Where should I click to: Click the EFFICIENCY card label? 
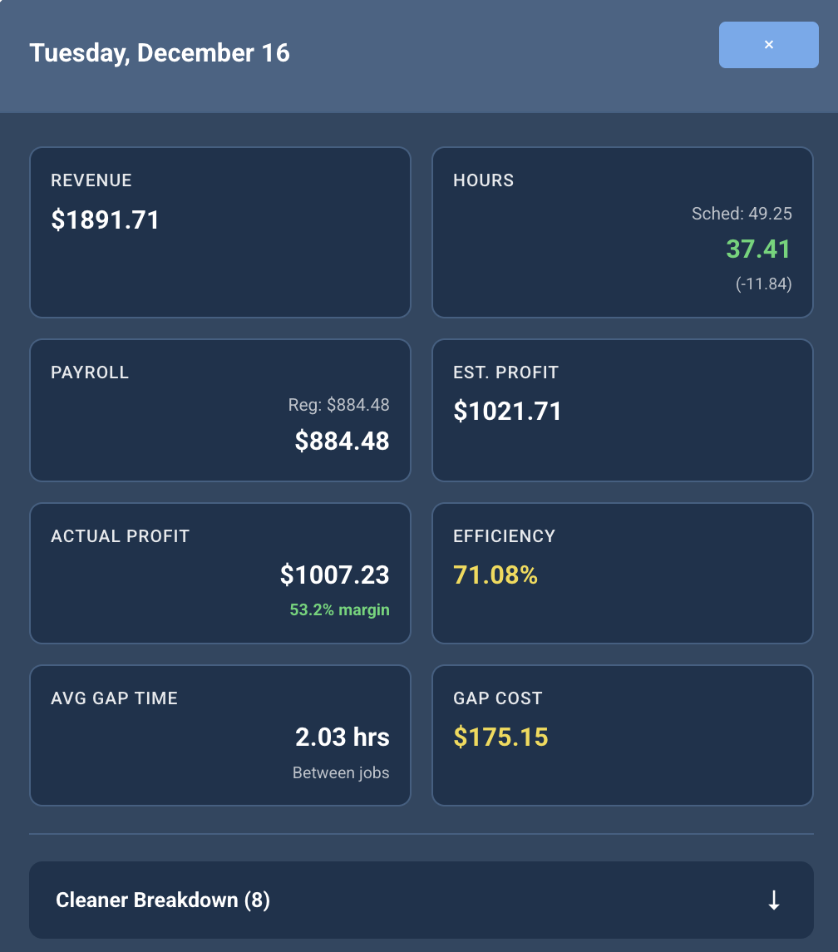click(504, 536)
